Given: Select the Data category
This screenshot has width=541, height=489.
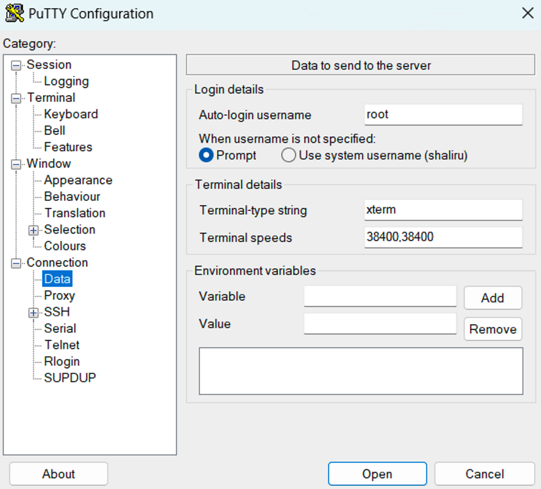Looking at the screenshot, I should click(x=57, y=279).
